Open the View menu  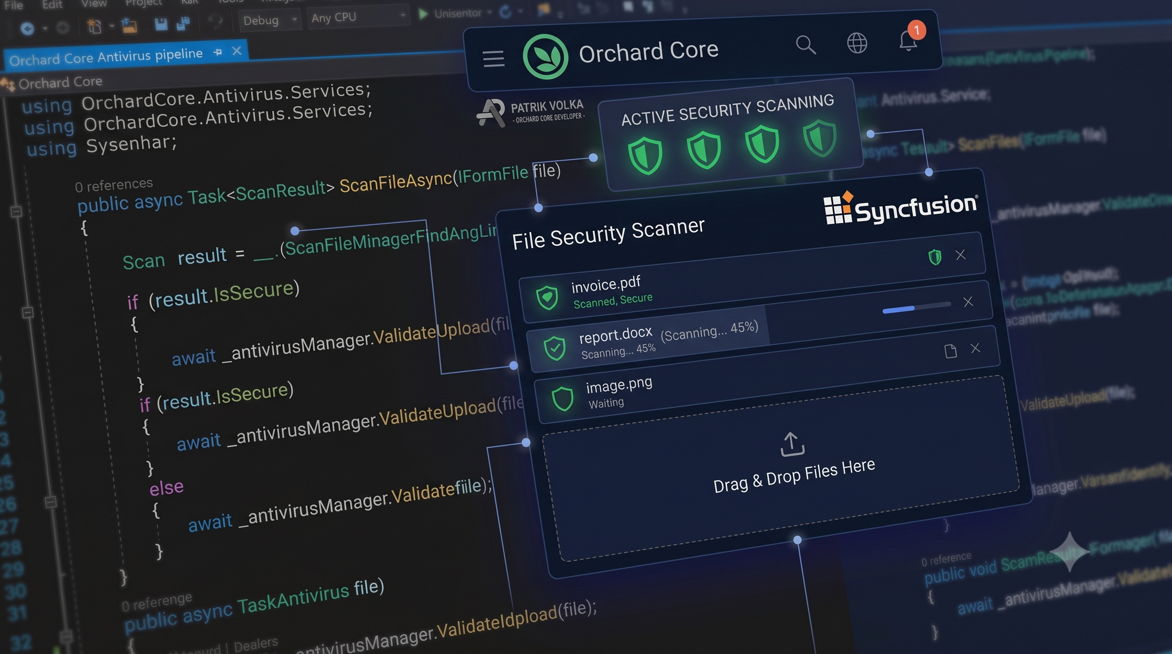coord(94,4)
